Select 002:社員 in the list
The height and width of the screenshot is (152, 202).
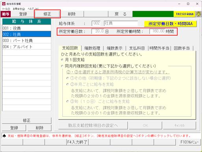[26, 34]
